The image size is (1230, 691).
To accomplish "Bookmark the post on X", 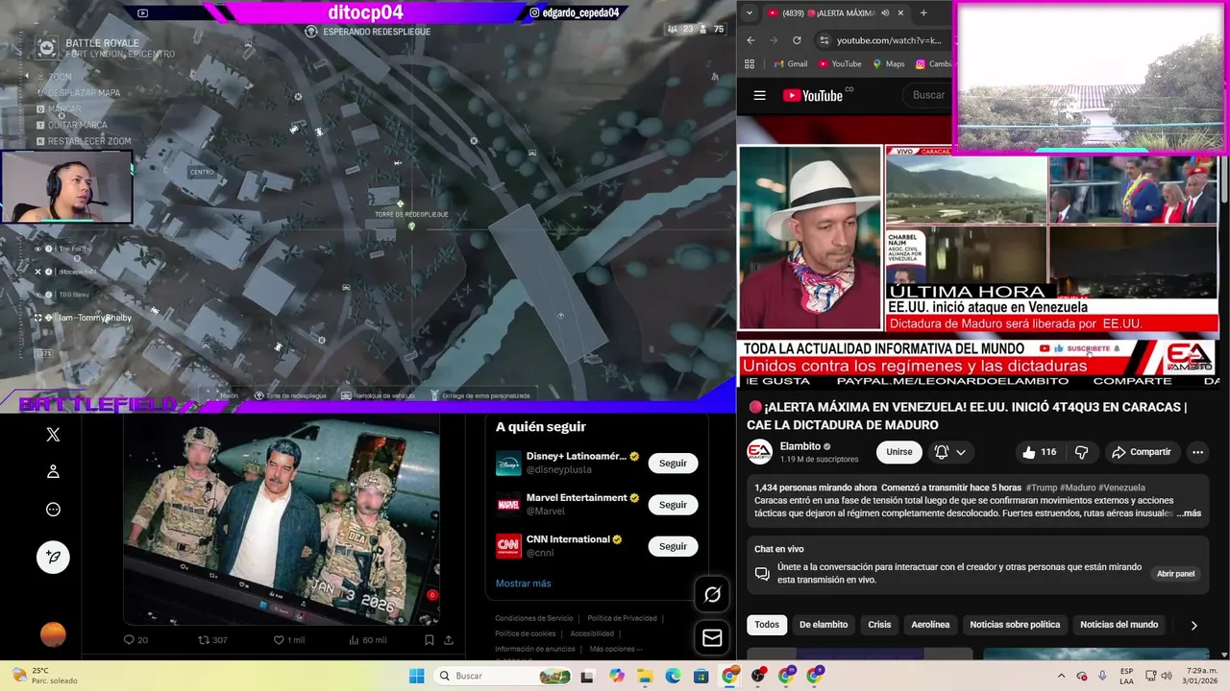I will (429, 640).
